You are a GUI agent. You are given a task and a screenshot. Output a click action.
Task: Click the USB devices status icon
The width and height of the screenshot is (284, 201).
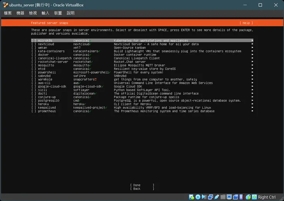[x=217, y=197]
